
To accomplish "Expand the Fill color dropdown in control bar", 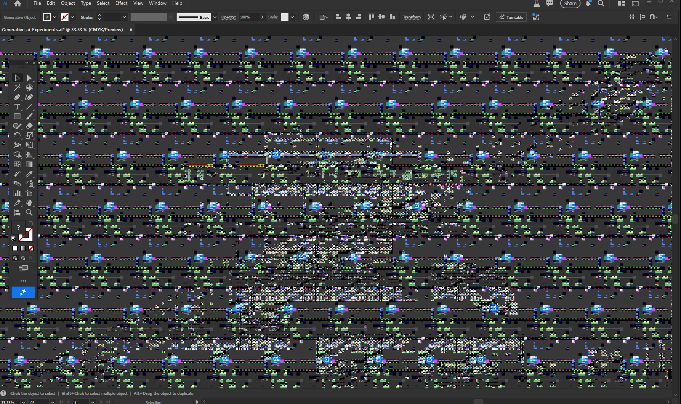I will (55, 17).
